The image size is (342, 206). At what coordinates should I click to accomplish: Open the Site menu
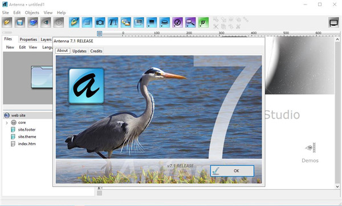[6, 13]
